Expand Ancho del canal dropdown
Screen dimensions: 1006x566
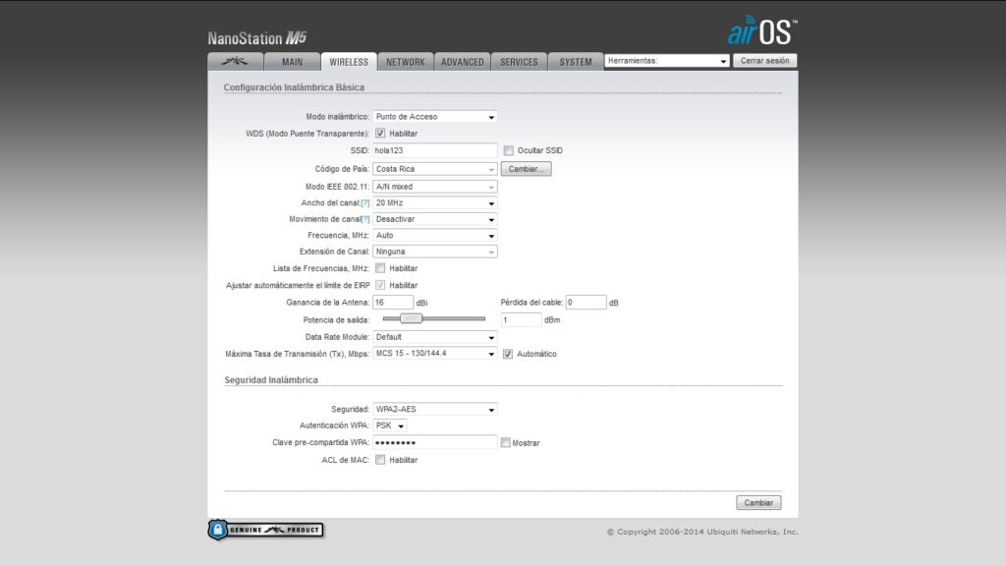point(434,202)
